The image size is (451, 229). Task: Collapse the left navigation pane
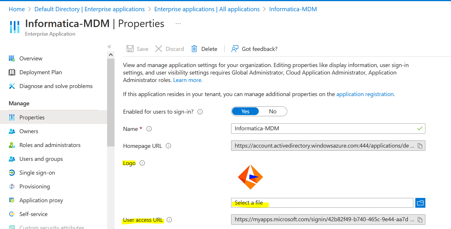(109, 46)
